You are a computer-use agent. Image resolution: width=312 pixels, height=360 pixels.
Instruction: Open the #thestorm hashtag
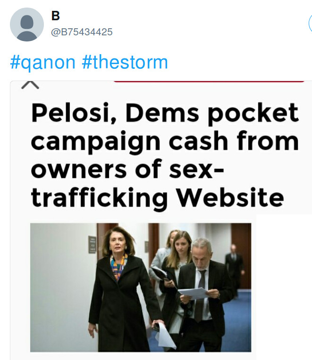coord(125,62)
